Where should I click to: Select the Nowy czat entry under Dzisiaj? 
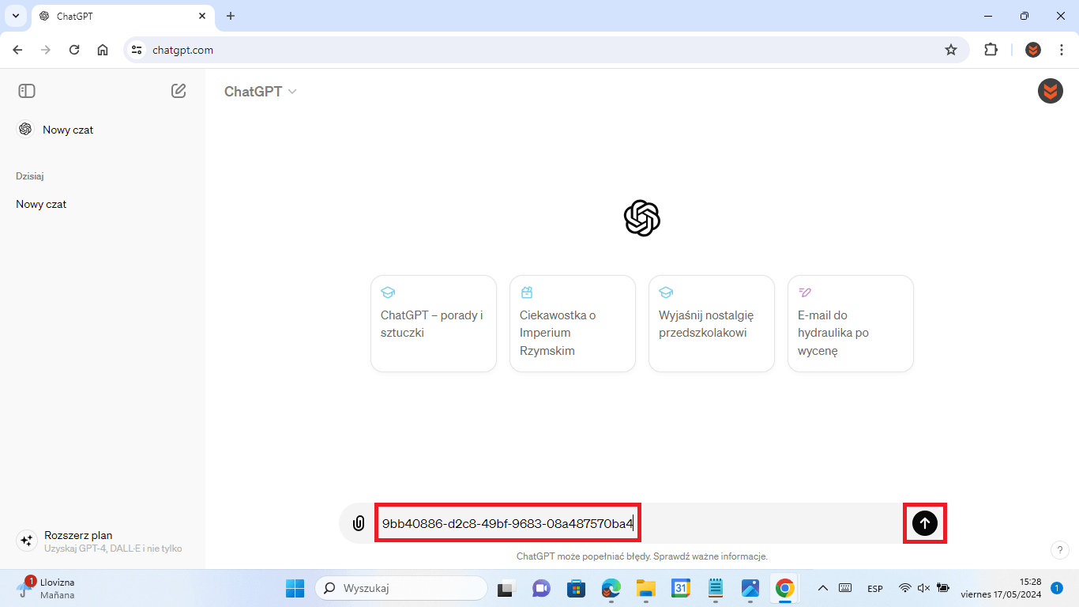[x=101, y=204]
